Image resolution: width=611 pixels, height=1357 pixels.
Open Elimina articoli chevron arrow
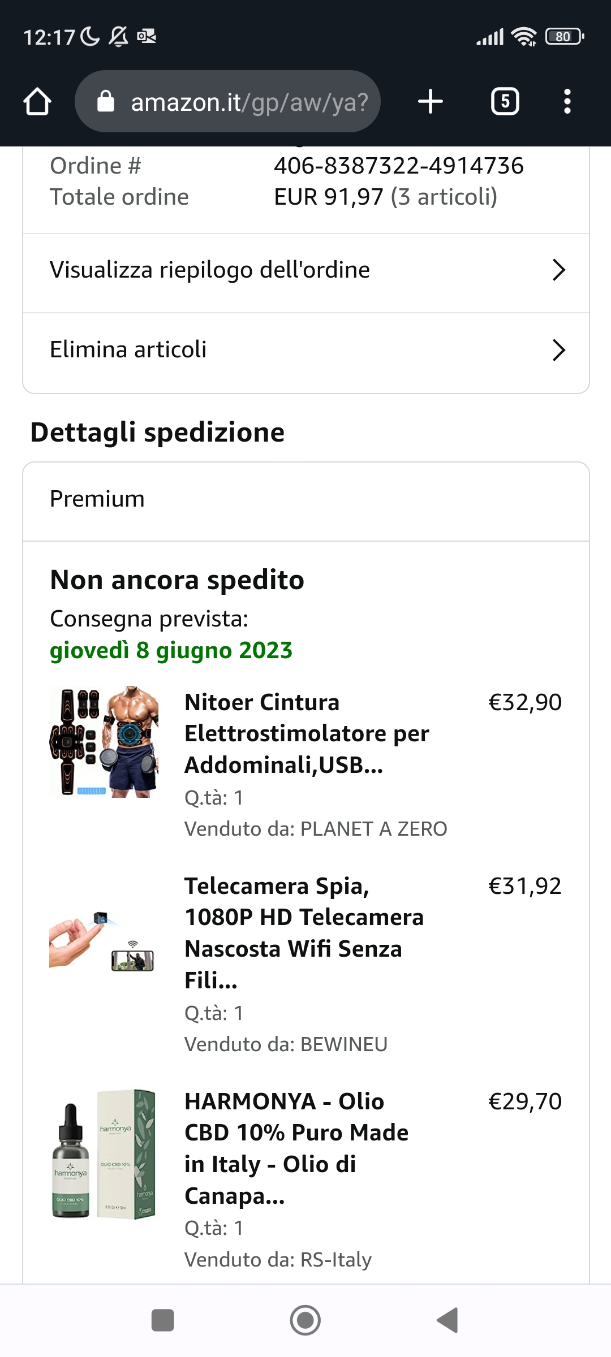tap(558, 350)
